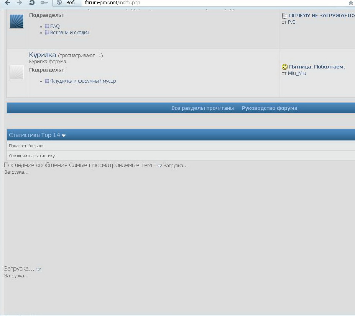Select Показать больше menu entry
This screenshot has height=316, width=355.
(x=26, y=146)
